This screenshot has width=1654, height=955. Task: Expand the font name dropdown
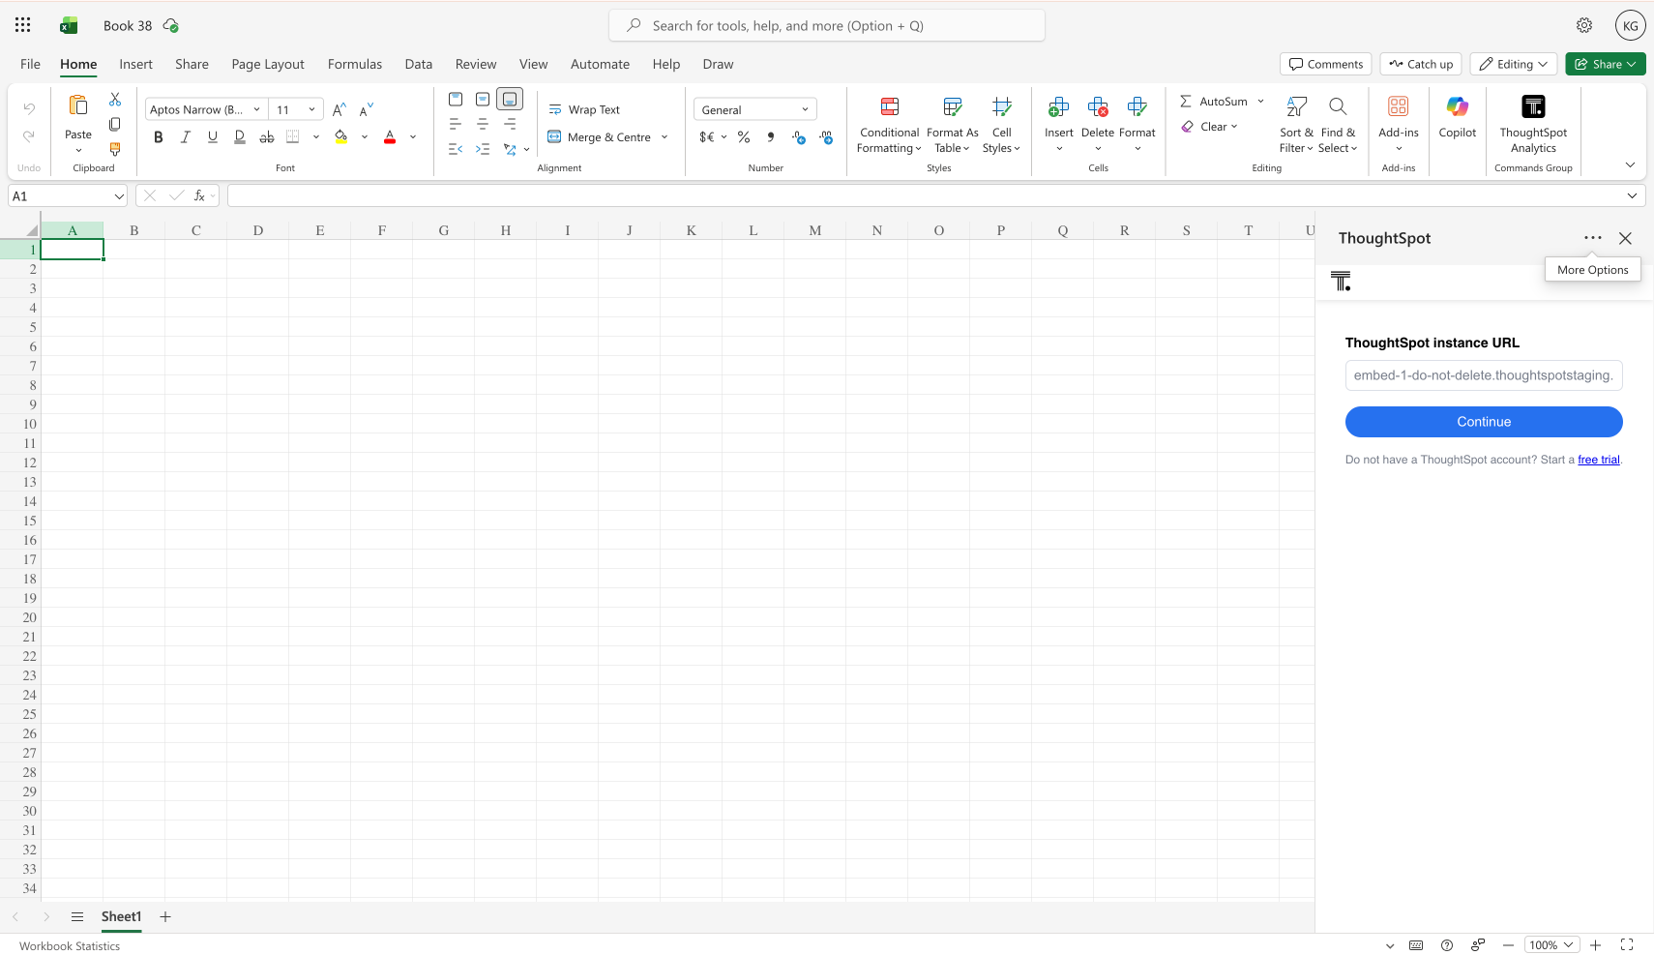click(256, 110)
